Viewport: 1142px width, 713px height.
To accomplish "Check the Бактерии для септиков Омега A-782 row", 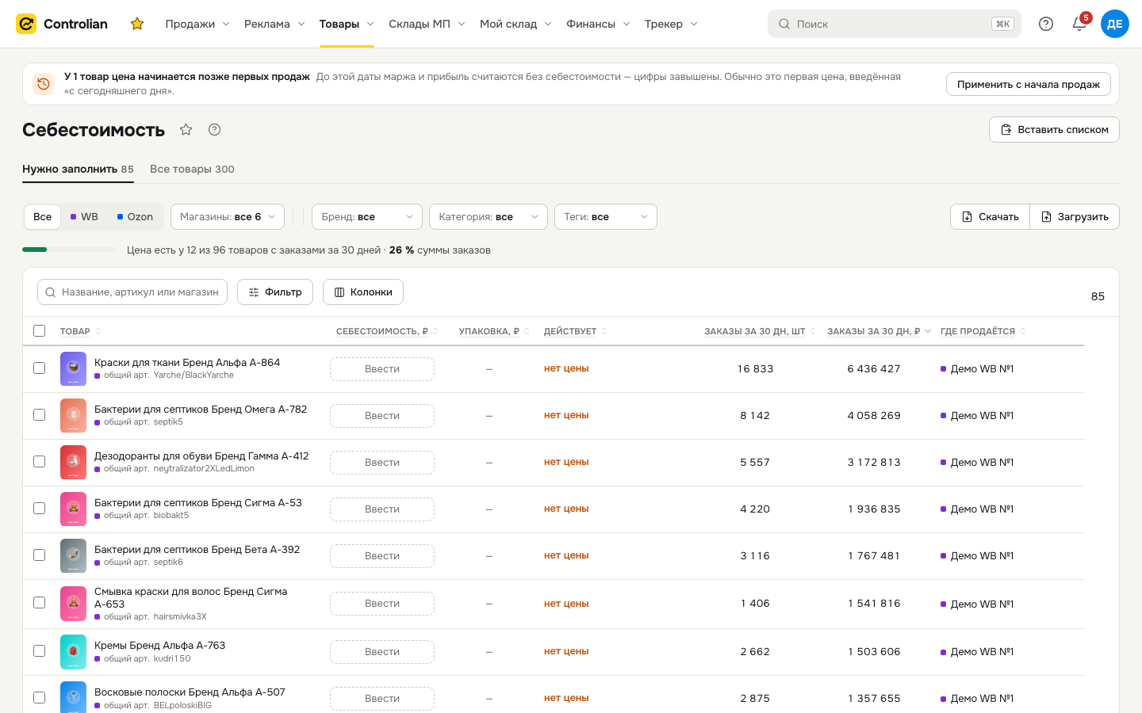I will pos(39,414).
